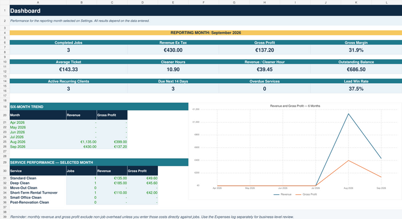Select the SIX-MONTH TREND section header

pos(99,107)
